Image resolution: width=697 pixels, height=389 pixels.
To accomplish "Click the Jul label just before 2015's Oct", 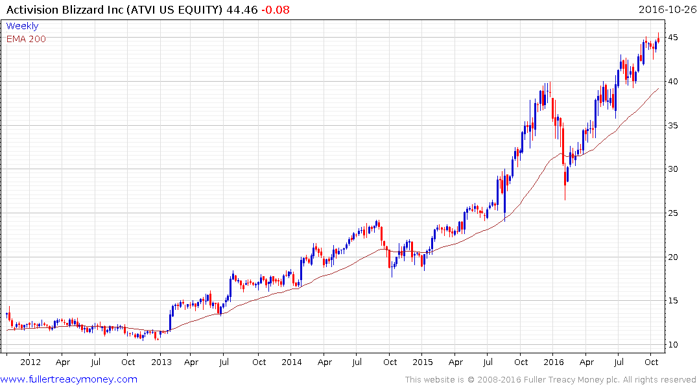I will click(x=488, y=362).
